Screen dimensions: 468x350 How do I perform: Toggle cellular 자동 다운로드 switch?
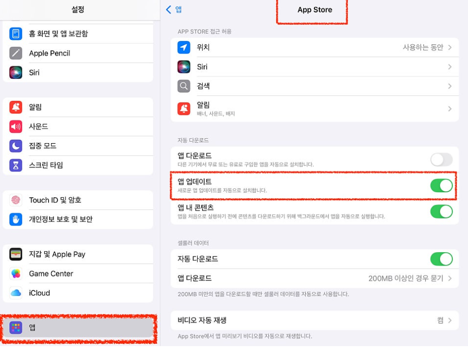pyautogui.click(x=441, y=259)
